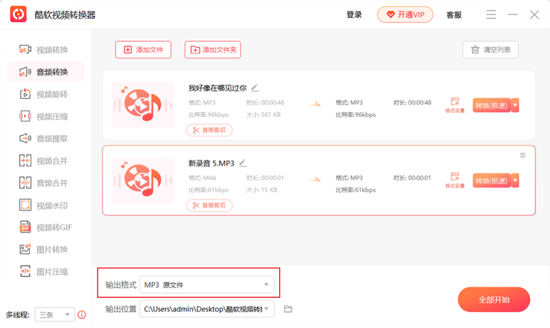Screen dimensions: 550x328
Task: Select 音频转换 in the sidebar
Action: tap(45, 72)
